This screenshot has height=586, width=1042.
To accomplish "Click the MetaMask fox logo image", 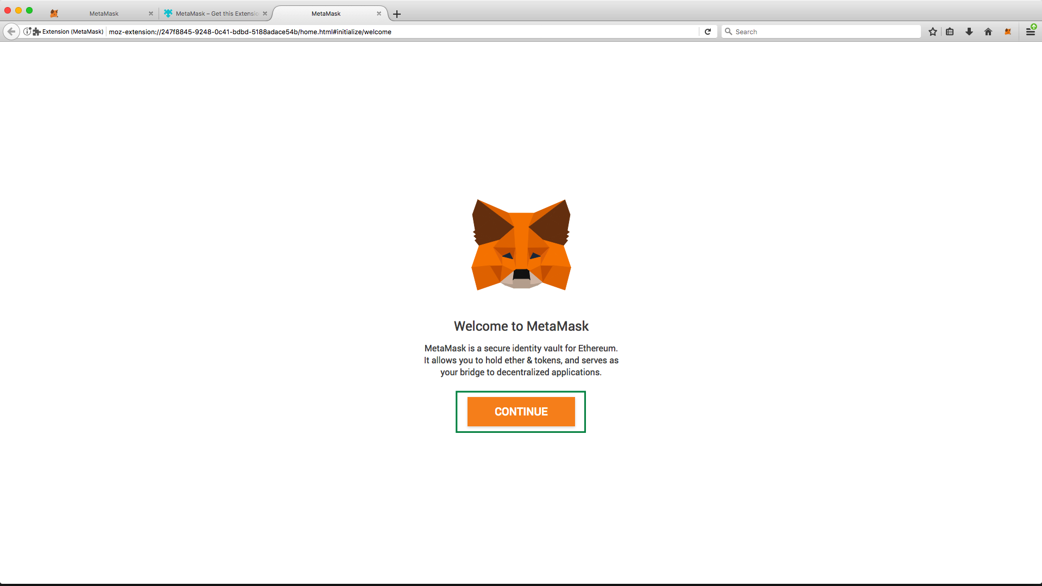I will click(521, 244).
